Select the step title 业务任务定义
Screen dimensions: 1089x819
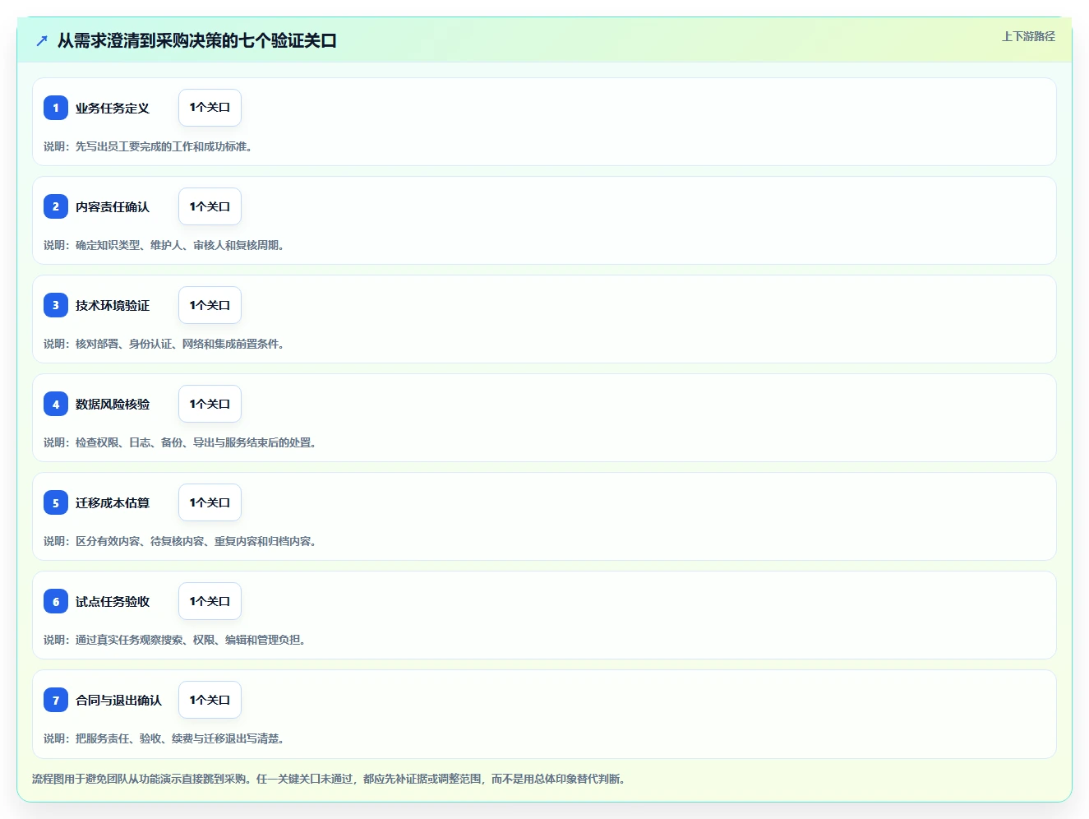(x=113, y=109)
